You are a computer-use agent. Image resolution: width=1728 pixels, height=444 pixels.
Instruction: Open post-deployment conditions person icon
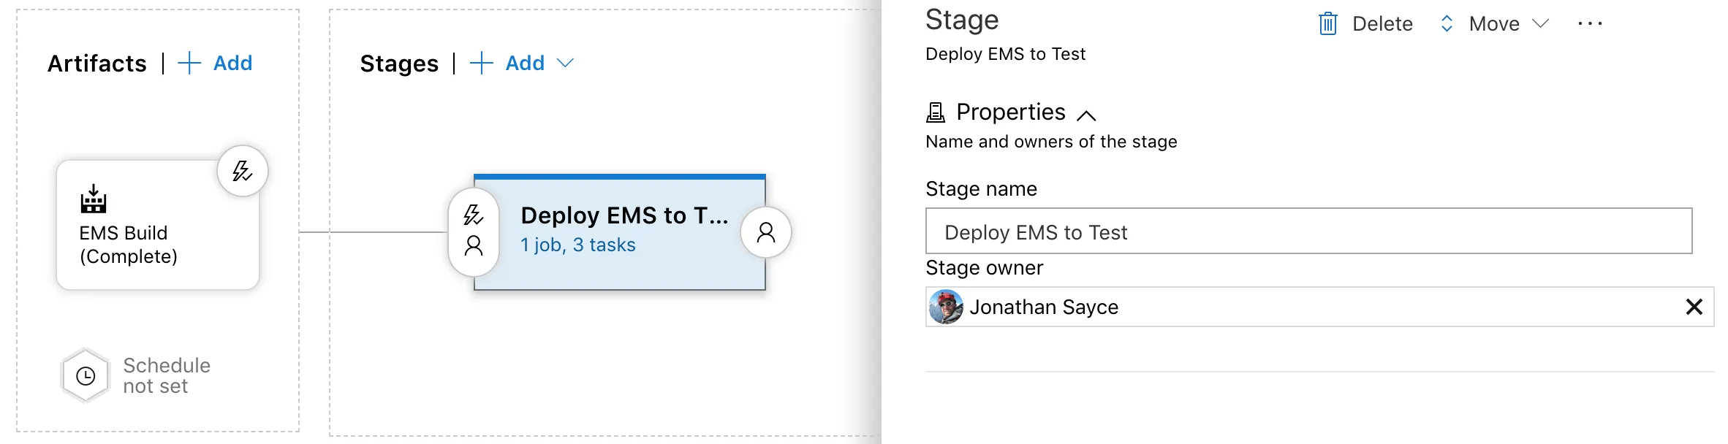tap(765, 232)
